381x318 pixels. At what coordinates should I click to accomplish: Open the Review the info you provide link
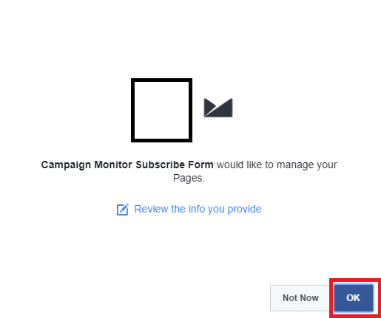(198, 209)
